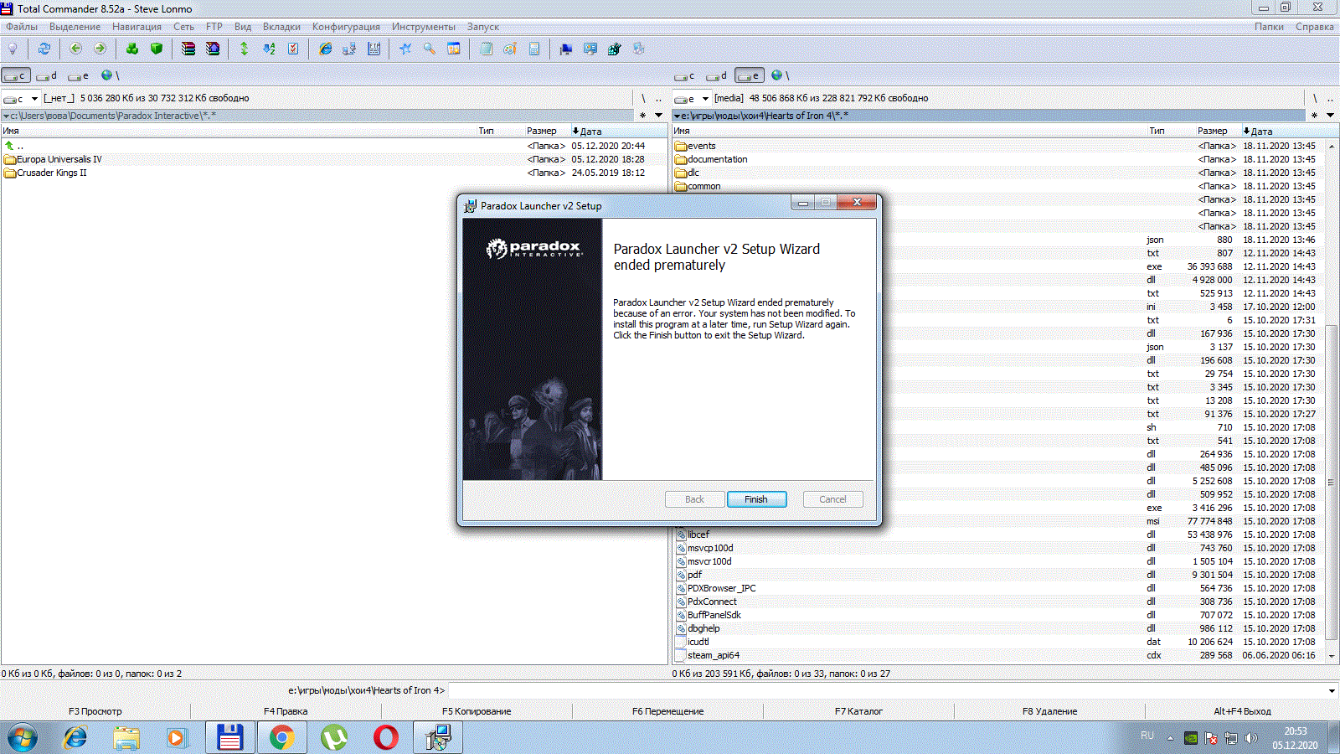Select Europa Universalis IV folder
1340x754 pixels.
tap(59, 159)
